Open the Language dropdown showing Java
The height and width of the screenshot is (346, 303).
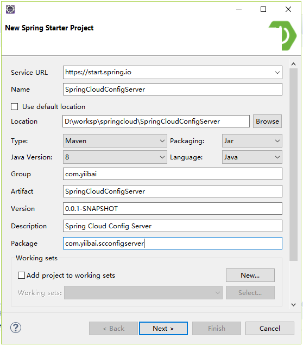[x=252, y=157]
